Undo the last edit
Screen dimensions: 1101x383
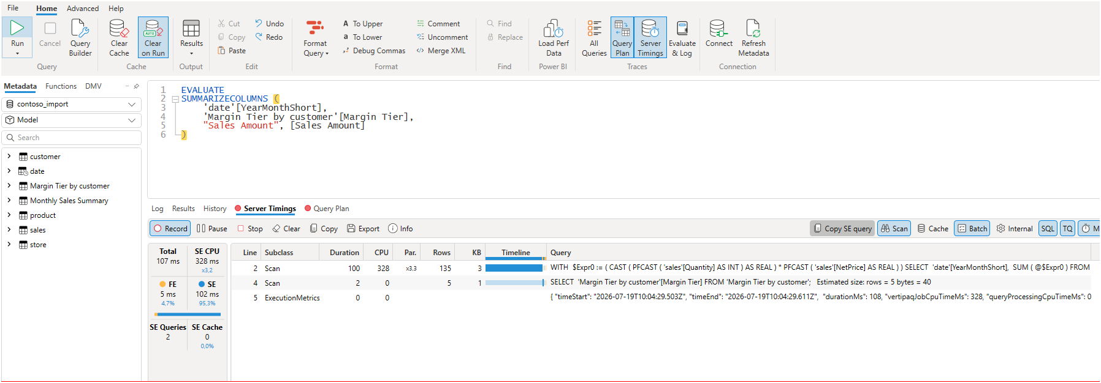(x=270, y=24)
